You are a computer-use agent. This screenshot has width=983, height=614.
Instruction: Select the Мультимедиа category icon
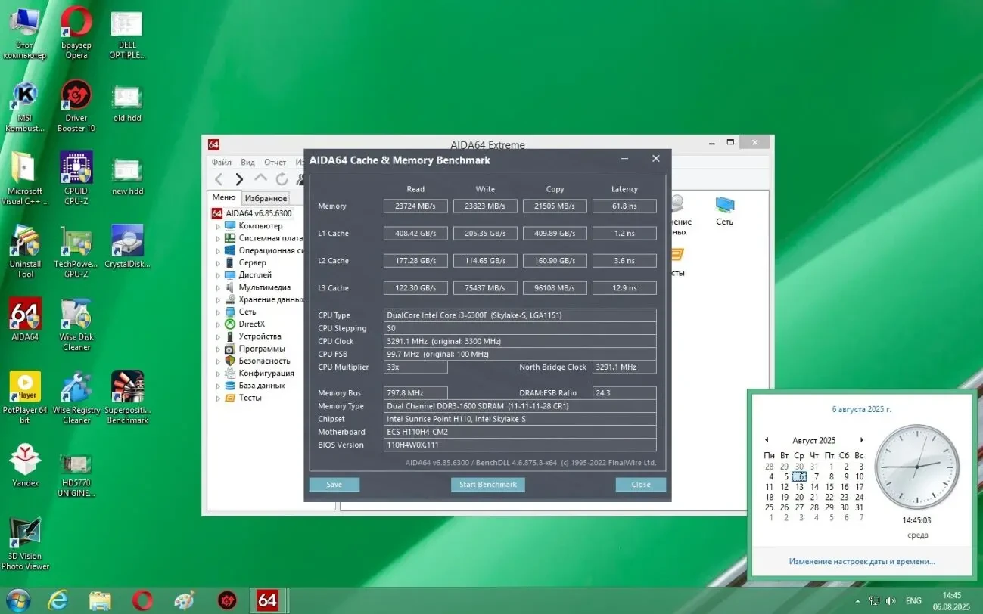pos(232,287)
